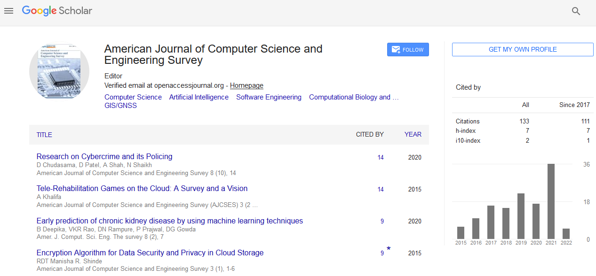Click the journal profile picture

[59, 72]
